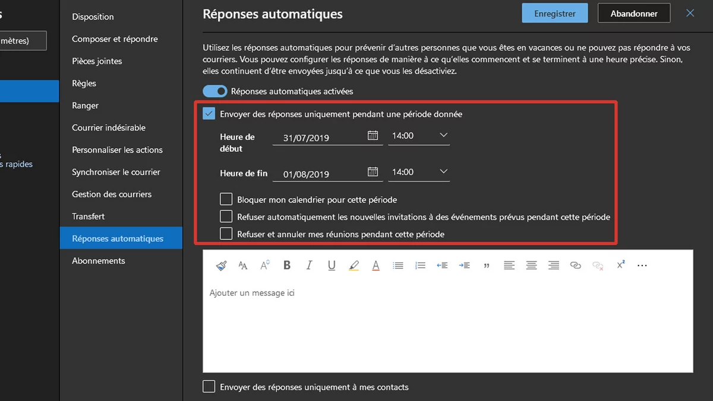713x401 pixels.
Task: Pick the red font color icon
Action: tap(376, 266)
